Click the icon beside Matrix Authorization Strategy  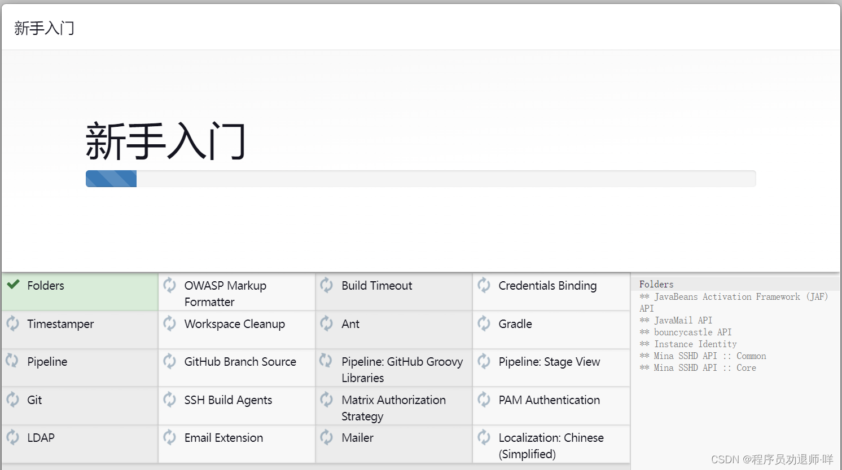327,400
